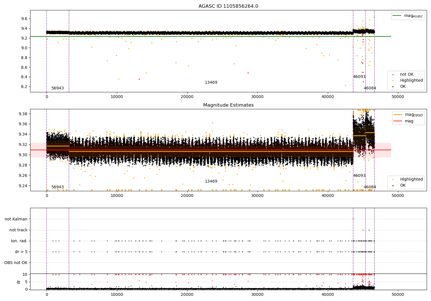Click the rotated "dr" y-axis label
This screenshot has height=301, width=431.
point(19,282)
